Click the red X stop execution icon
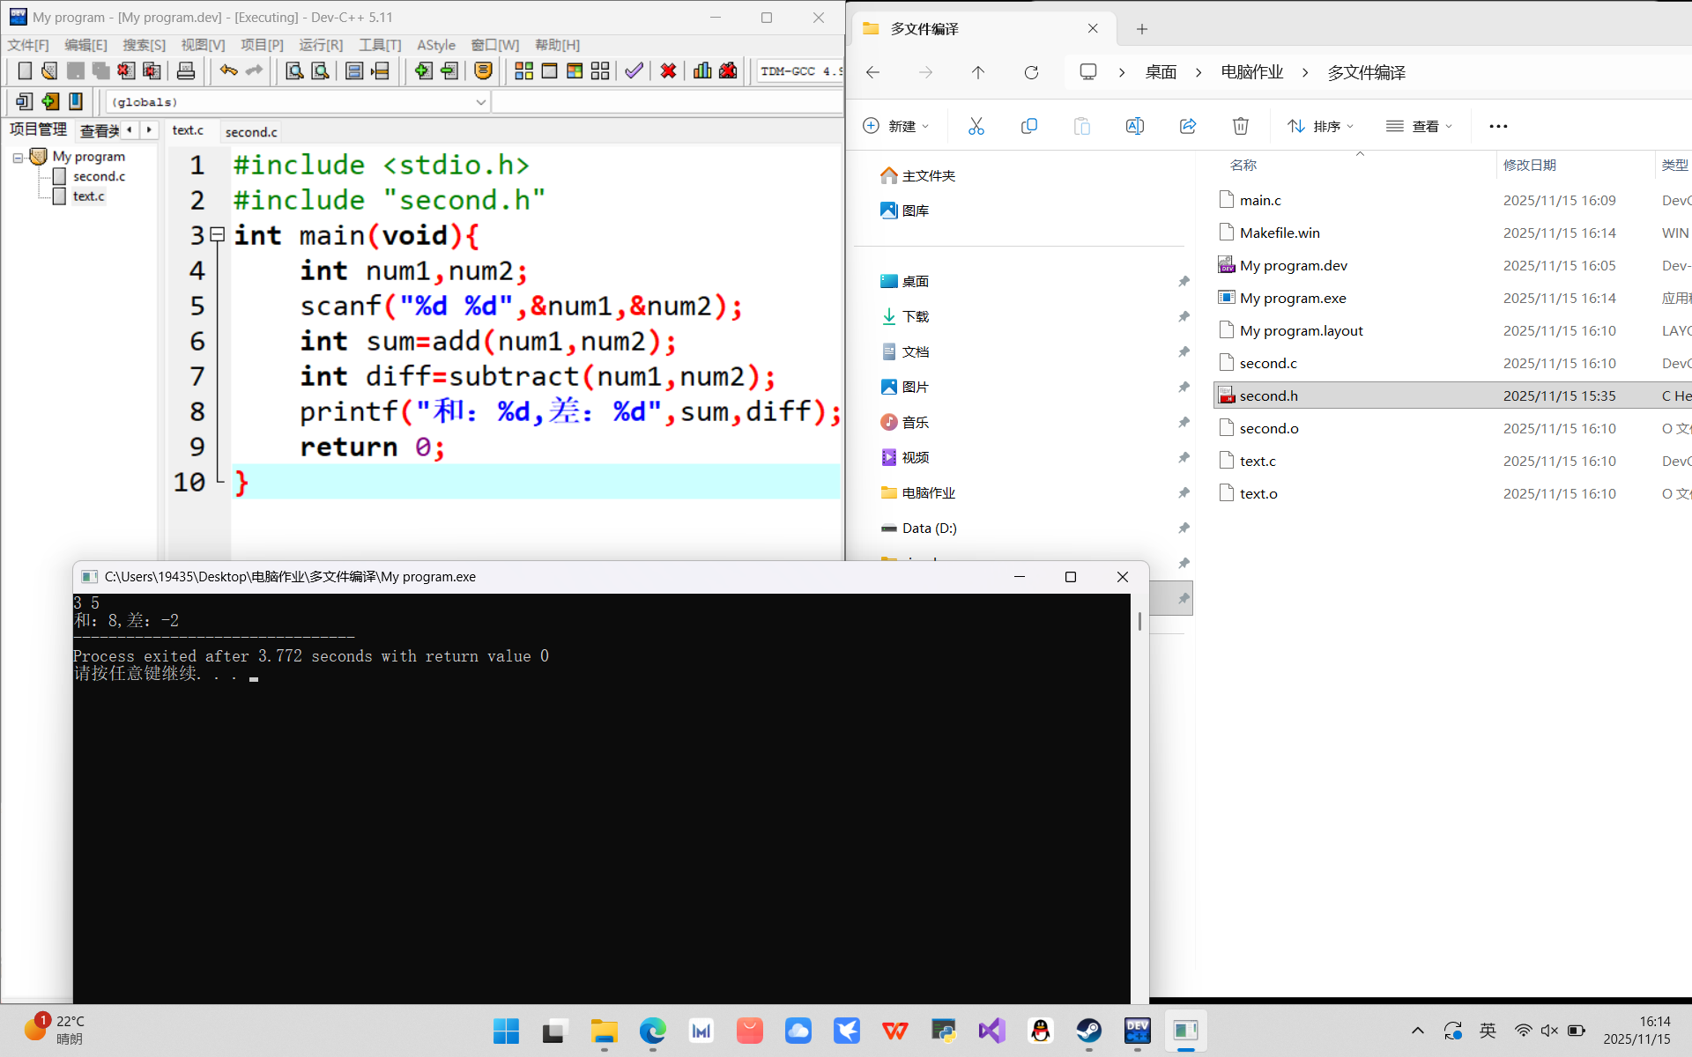The image size is (1692, 1057). 668,71
